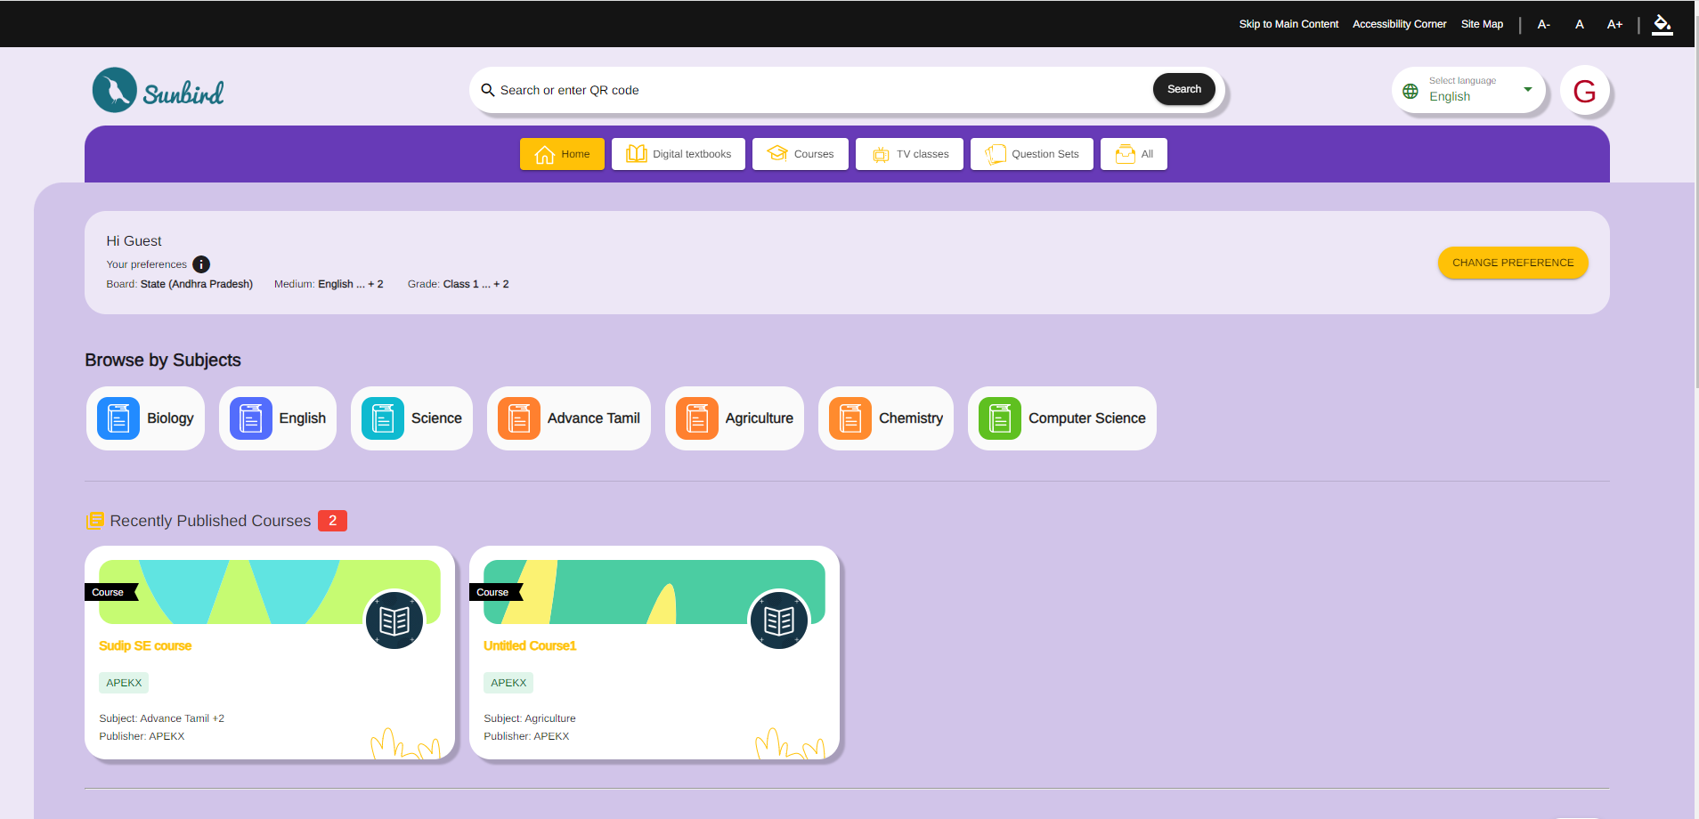Image resolution: width=1699 pixels, height=819 pixels.
Task: Choose the Chemistry subject tile
Action: (886, 418)
